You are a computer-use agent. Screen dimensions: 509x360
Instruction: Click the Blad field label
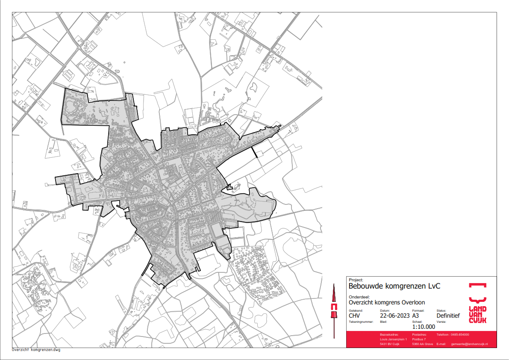pyautogui.click(x=383, y=322)
